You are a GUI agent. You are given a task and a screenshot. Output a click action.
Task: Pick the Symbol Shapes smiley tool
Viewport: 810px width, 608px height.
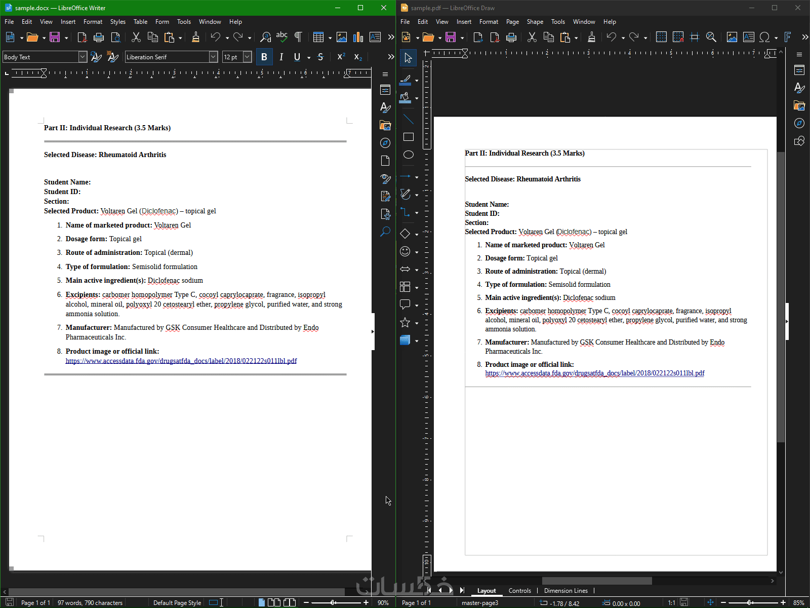tap(405, 251)
